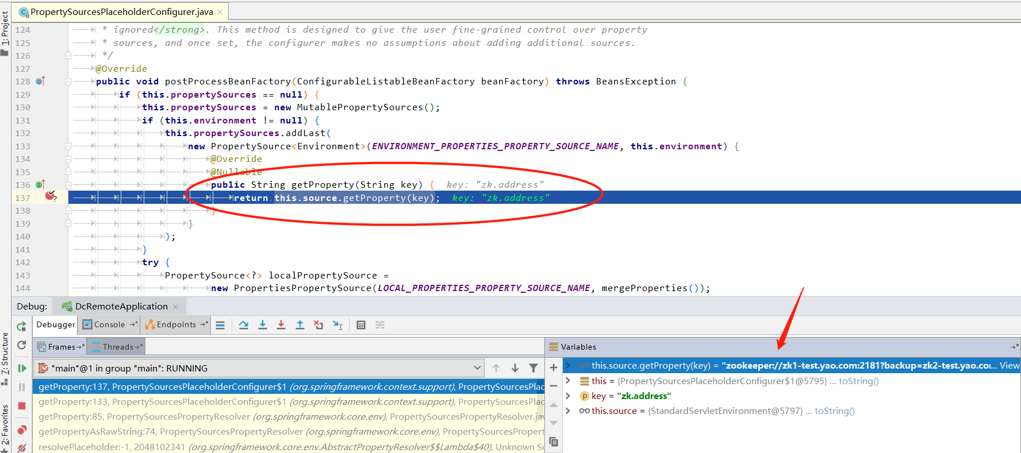Open Evaluate Expression calculator icon
Image resolution: width=1021 pixels, height=453 pixels.
coord(361,325)
